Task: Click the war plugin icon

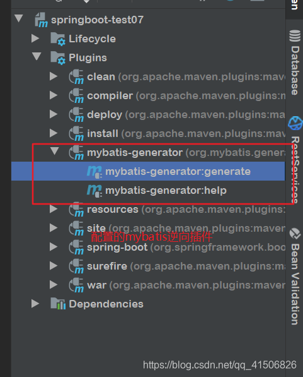Action: point(76,285)
